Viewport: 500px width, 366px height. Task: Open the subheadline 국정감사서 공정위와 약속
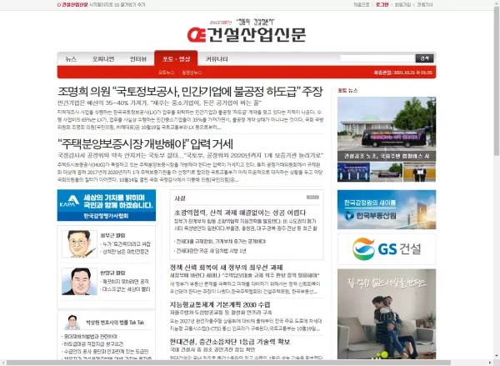click(190, 156)
